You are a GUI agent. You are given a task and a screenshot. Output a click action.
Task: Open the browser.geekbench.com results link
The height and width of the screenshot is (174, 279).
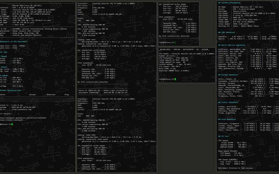point(23,118)
